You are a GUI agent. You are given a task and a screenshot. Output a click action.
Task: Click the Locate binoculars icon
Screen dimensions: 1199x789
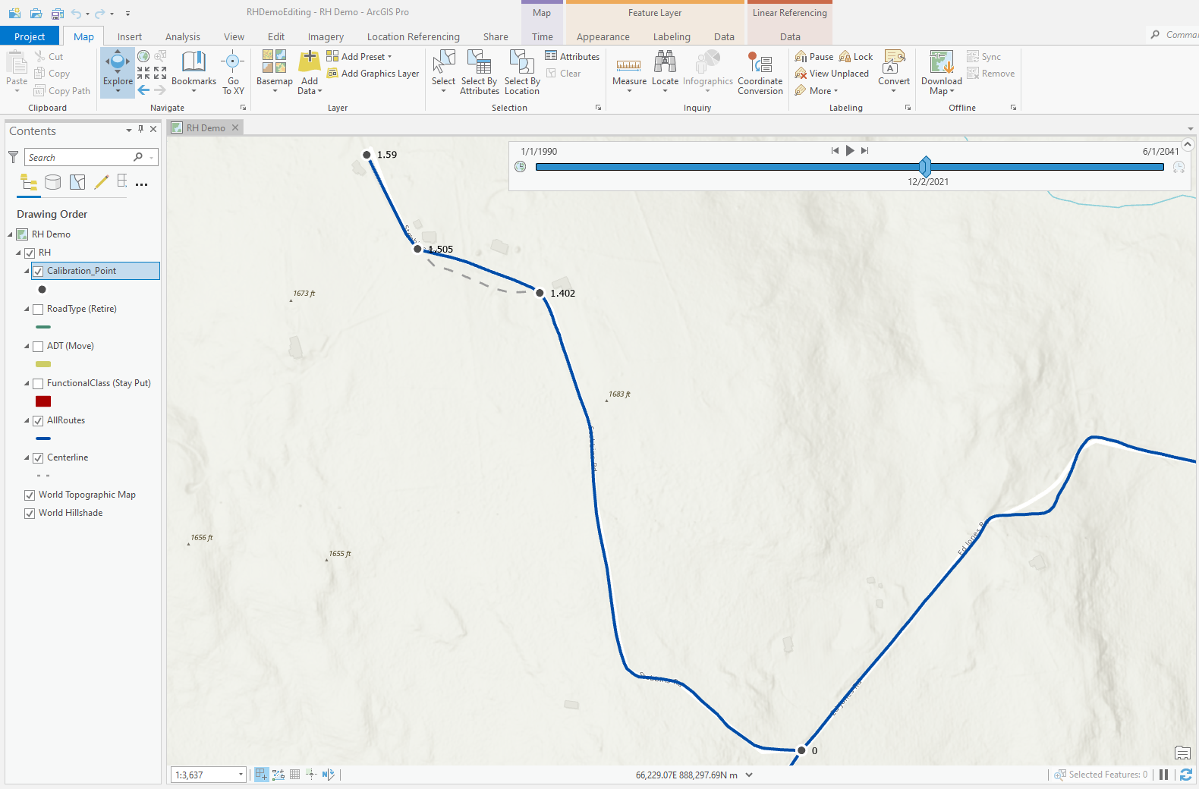[x=665, y=62]
